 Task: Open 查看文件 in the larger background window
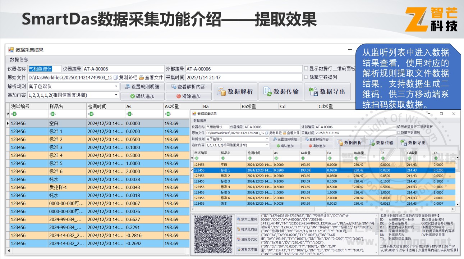pyautogui.click(x=151, y=77)
